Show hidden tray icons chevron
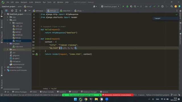Image resolution: width=182 pixels, height=102 pixels. coord(149,99)
